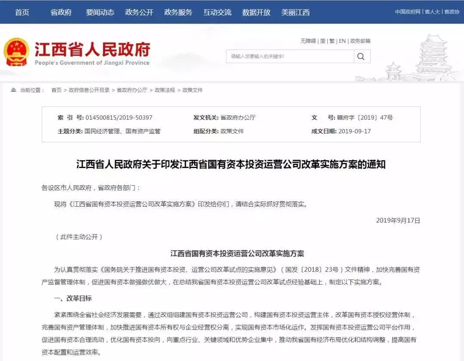464x361 pixels.
Task: Click the home icon beside 当前位置
Action: [x=13, y=90]
